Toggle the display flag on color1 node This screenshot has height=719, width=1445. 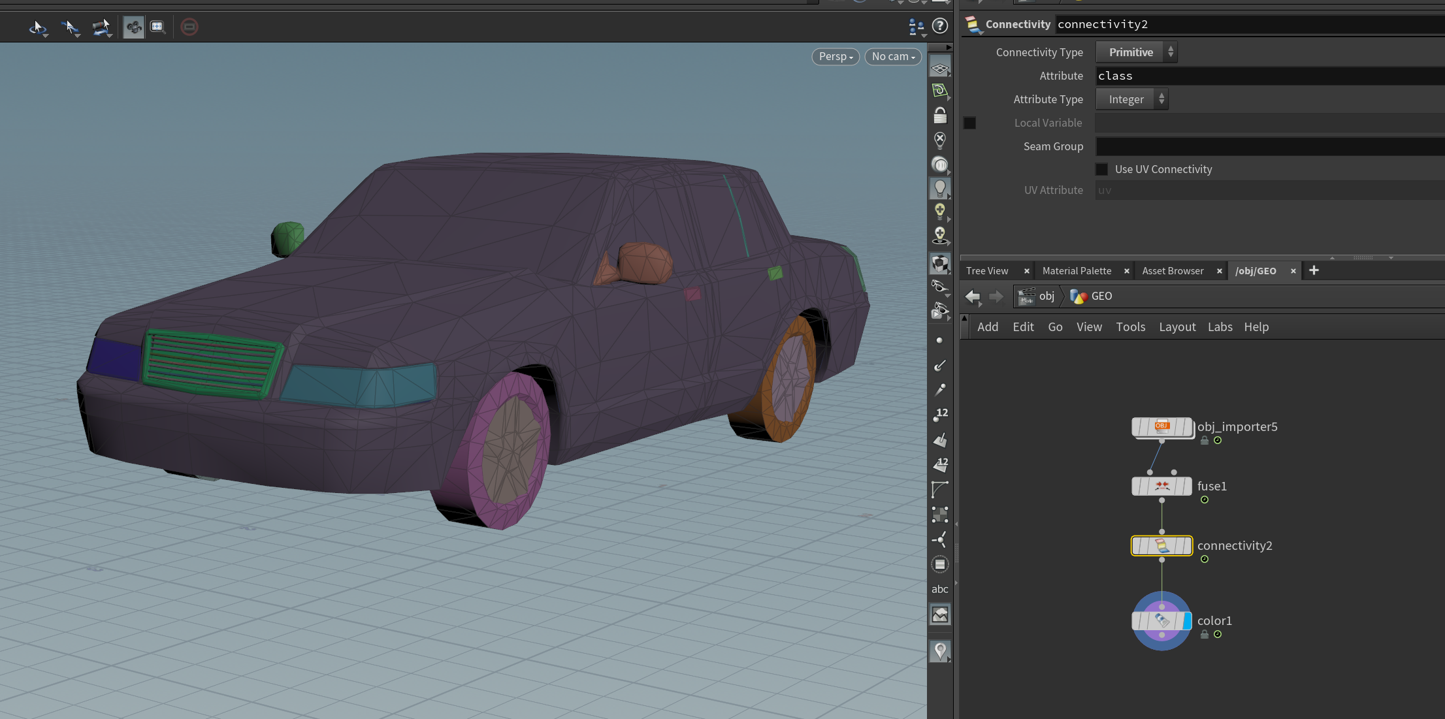1186,621
